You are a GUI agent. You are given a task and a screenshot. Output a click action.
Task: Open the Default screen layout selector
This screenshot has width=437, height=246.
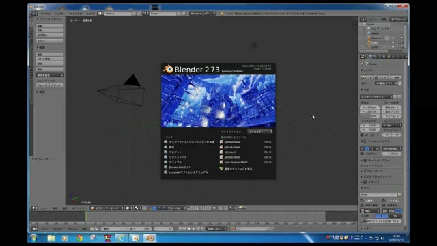click(118, 13)
